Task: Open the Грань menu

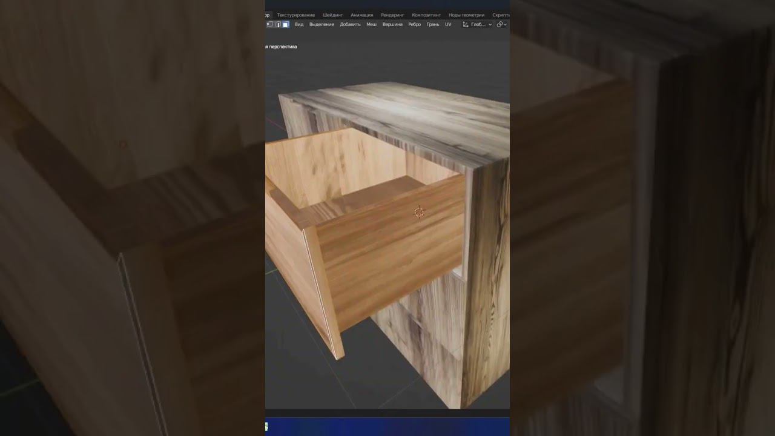Action: pos(433,24)
